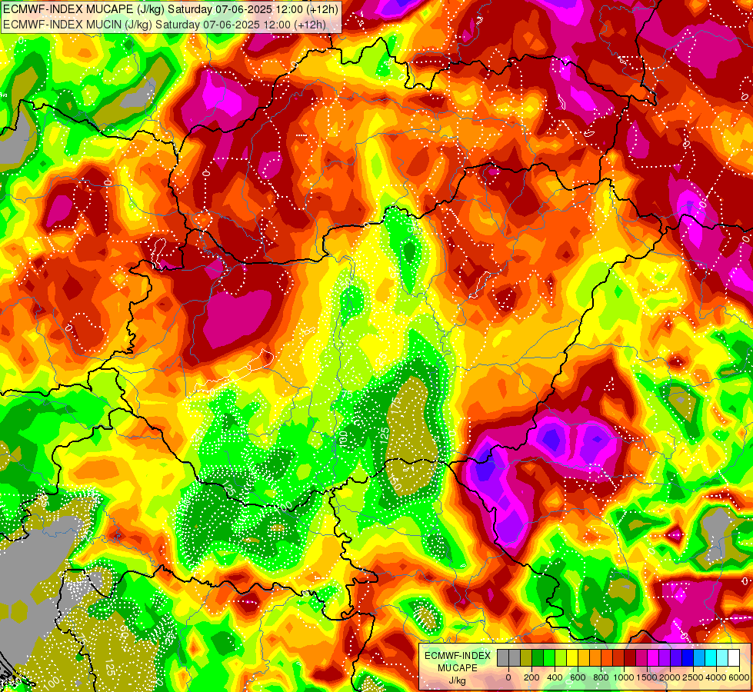Click legend value 4000

point(717,677)
